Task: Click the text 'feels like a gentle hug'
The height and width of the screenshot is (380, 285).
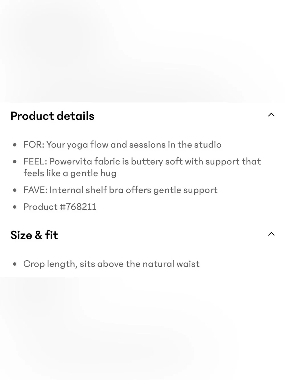Action: click(x=70, y=173)
